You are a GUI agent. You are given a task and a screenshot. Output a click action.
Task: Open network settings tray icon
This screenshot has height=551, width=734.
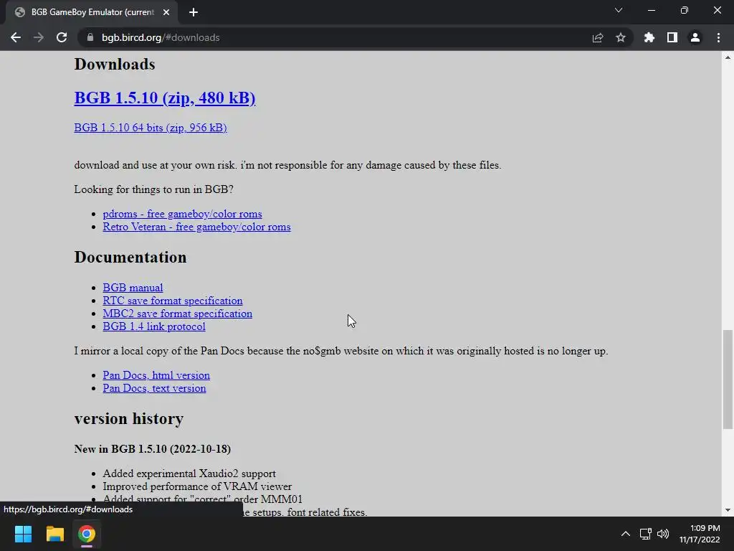point(646,534)
